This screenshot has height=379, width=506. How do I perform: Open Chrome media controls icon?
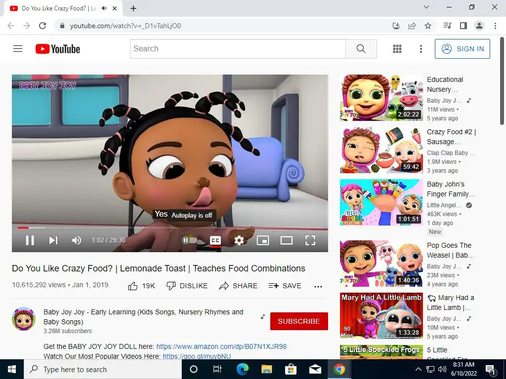coord(447,26)
